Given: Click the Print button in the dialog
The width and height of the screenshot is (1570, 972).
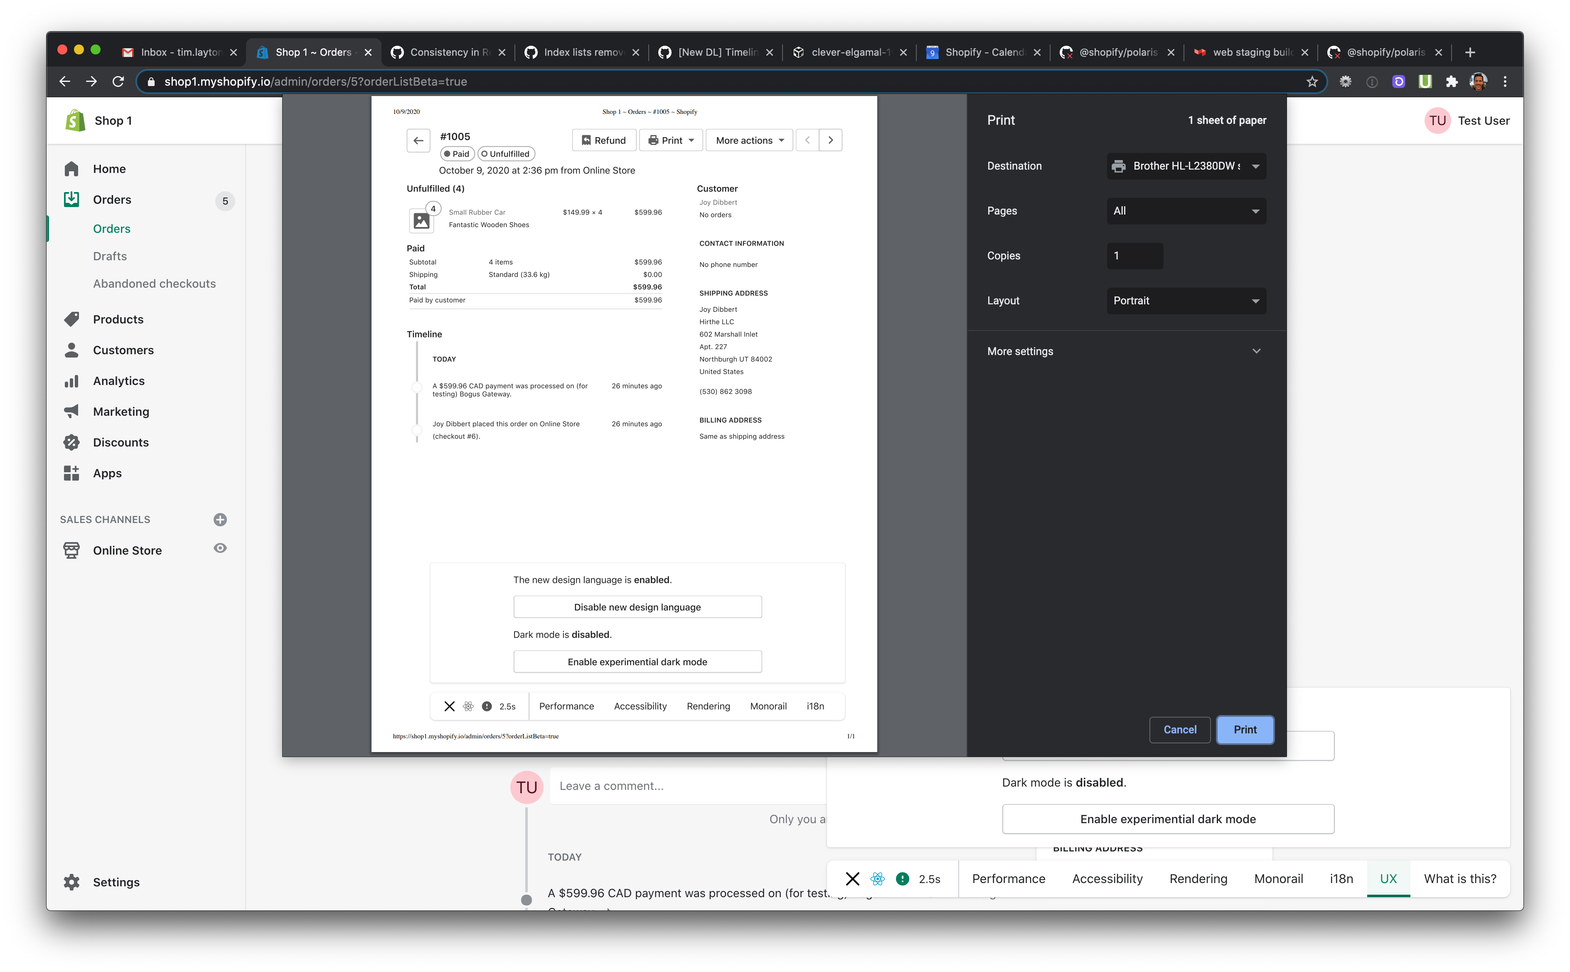Looking at the screenshot, I should (1244, 730).
